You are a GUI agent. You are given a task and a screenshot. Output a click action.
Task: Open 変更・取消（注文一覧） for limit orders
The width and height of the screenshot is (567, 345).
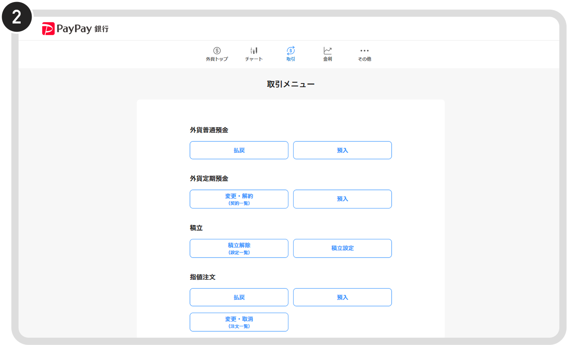(x=239, y=322)
